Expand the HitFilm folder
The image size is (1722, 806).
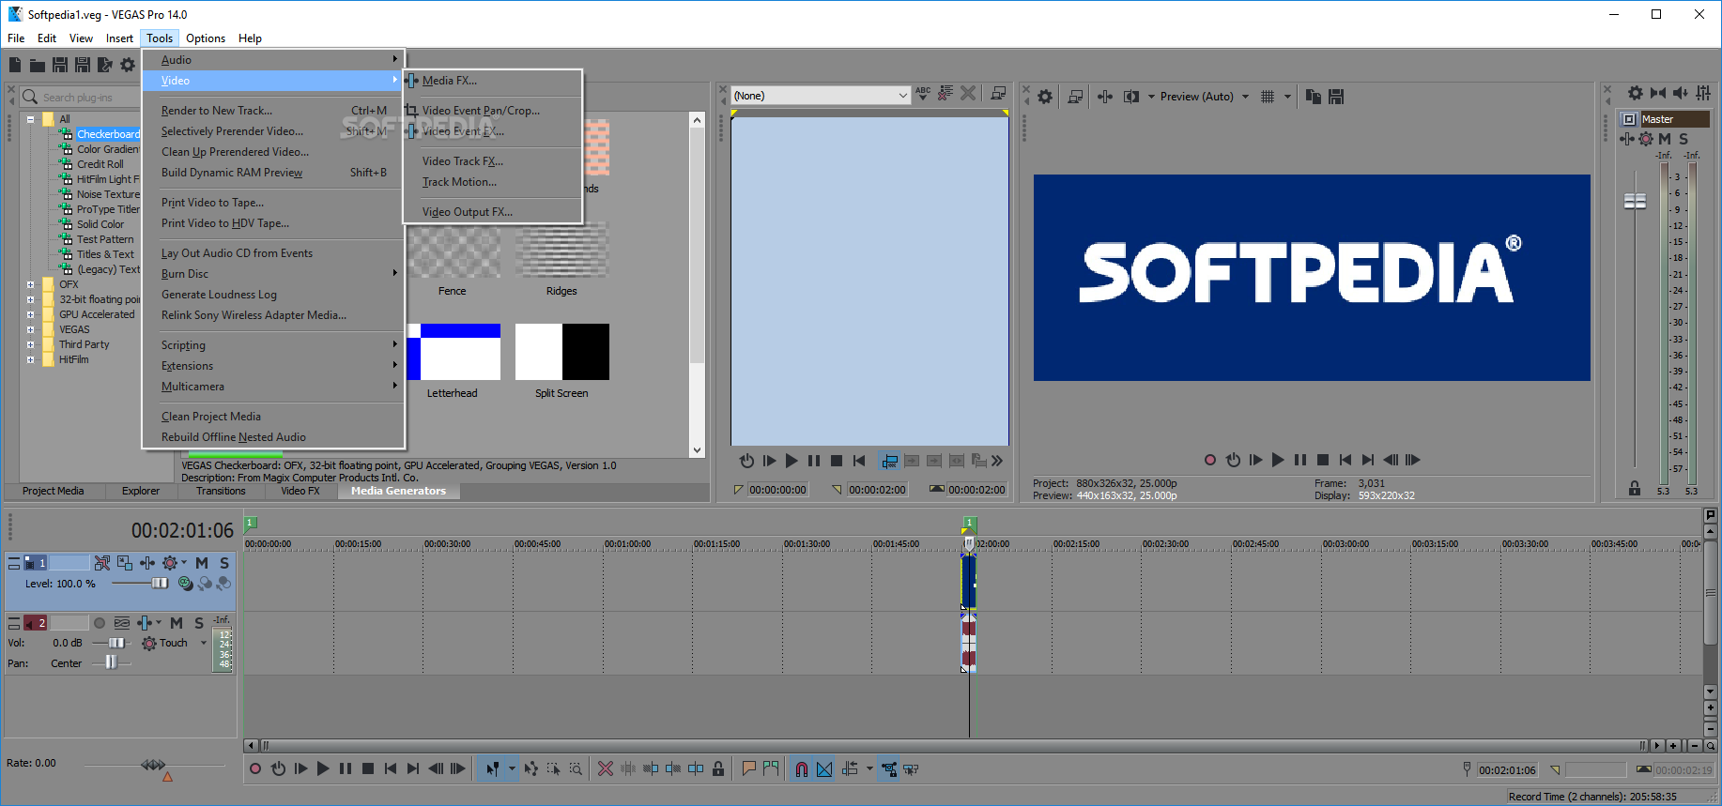(x=31, y=359)
